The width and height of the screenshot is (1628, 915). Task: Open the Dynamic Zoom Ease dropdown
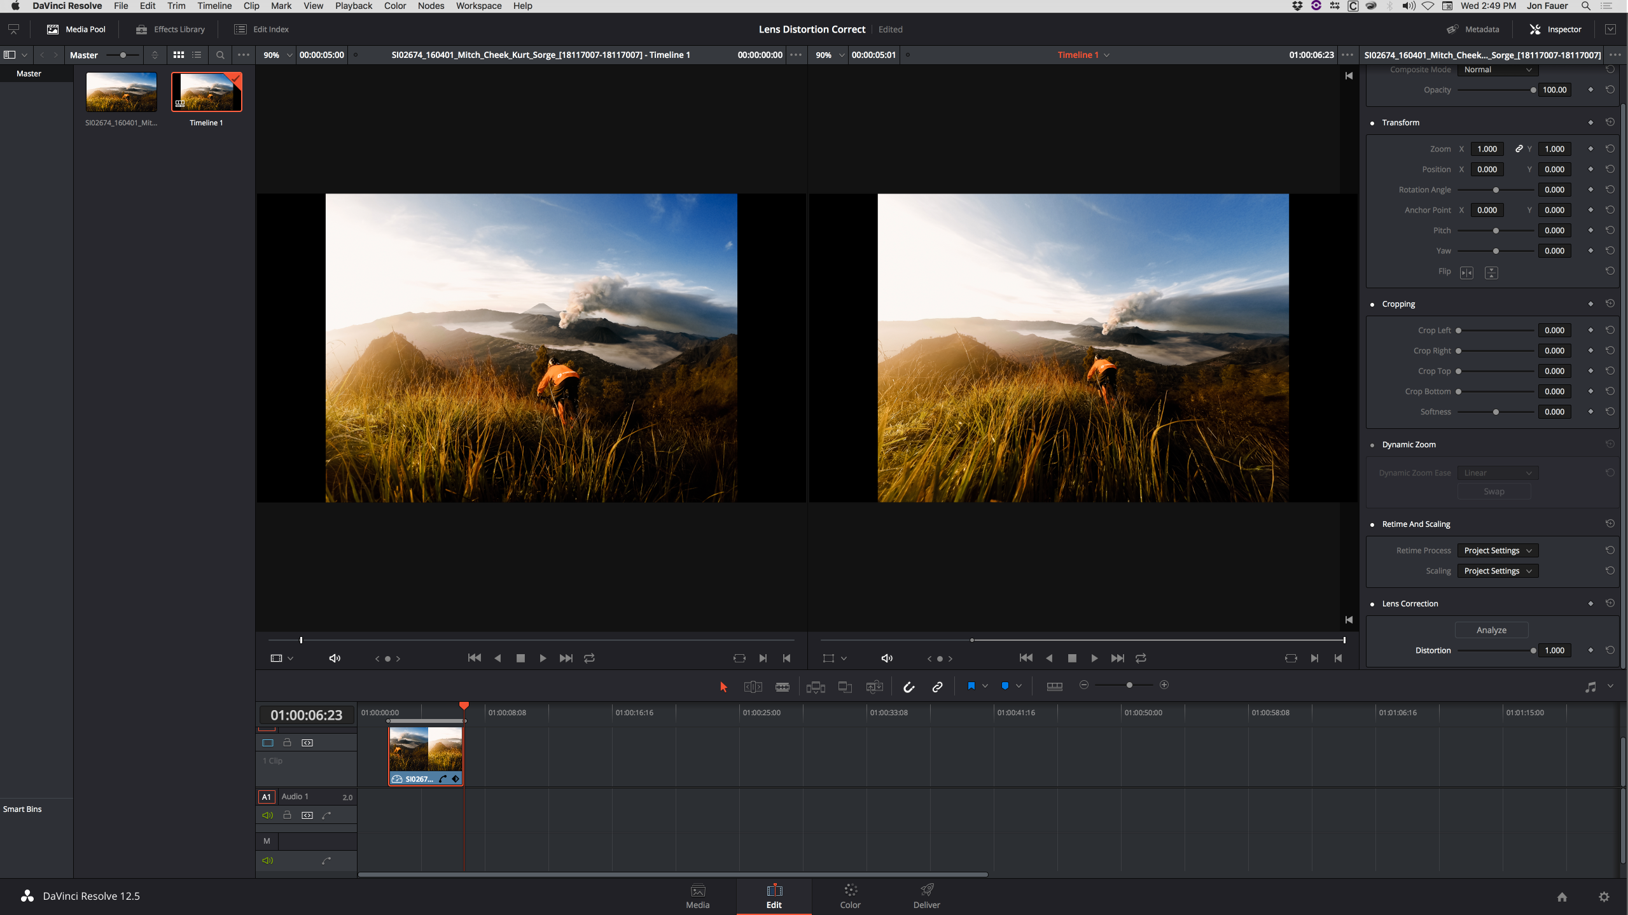[x=1498, y=473]
